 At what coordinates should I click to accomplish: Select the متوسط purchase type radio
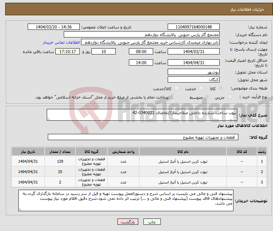coord(207,97)
